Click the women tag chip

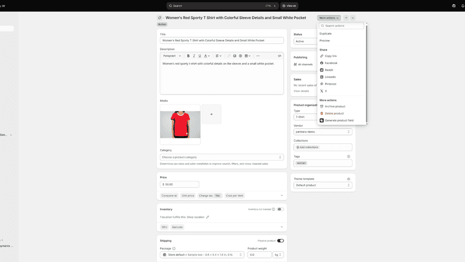coord(302,163)
